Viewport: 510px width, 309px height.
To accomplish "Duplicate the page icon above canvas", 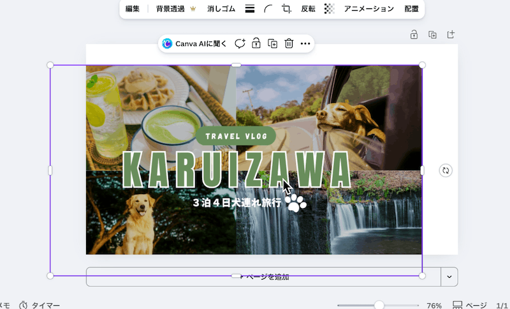I will [x=432, y=34].
